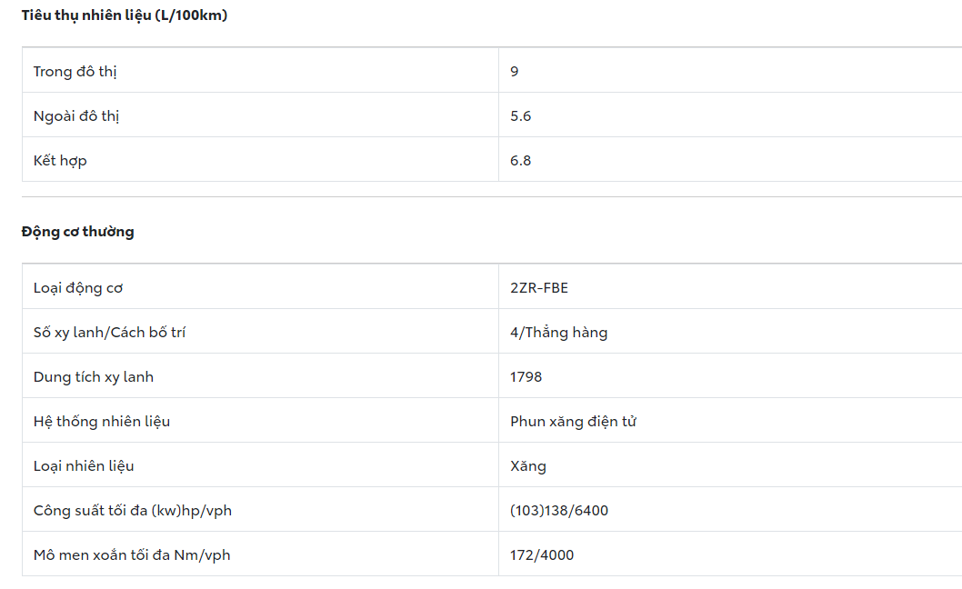Click the max power value (103)138/6400
Screen dimensions: 962x589
tap(559, 511)
